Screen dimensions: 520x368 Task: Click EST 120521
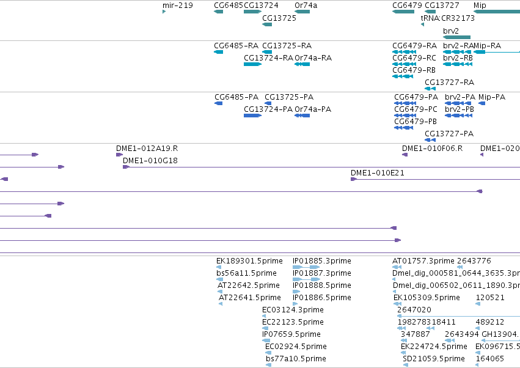coord(490,298)
